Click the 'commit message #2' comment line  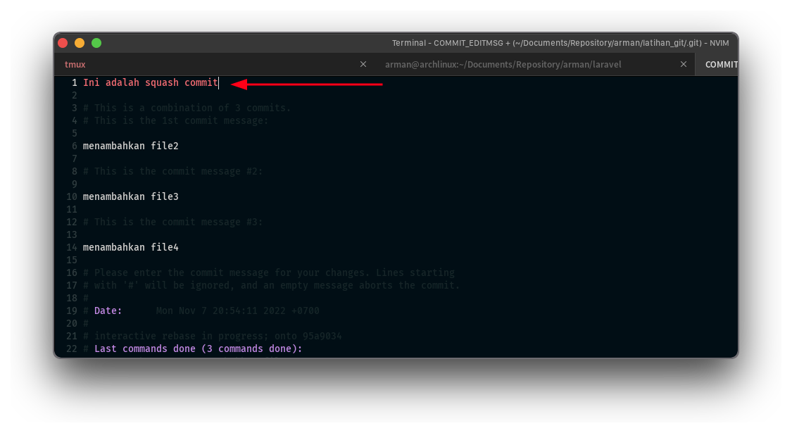click(178, 172)
